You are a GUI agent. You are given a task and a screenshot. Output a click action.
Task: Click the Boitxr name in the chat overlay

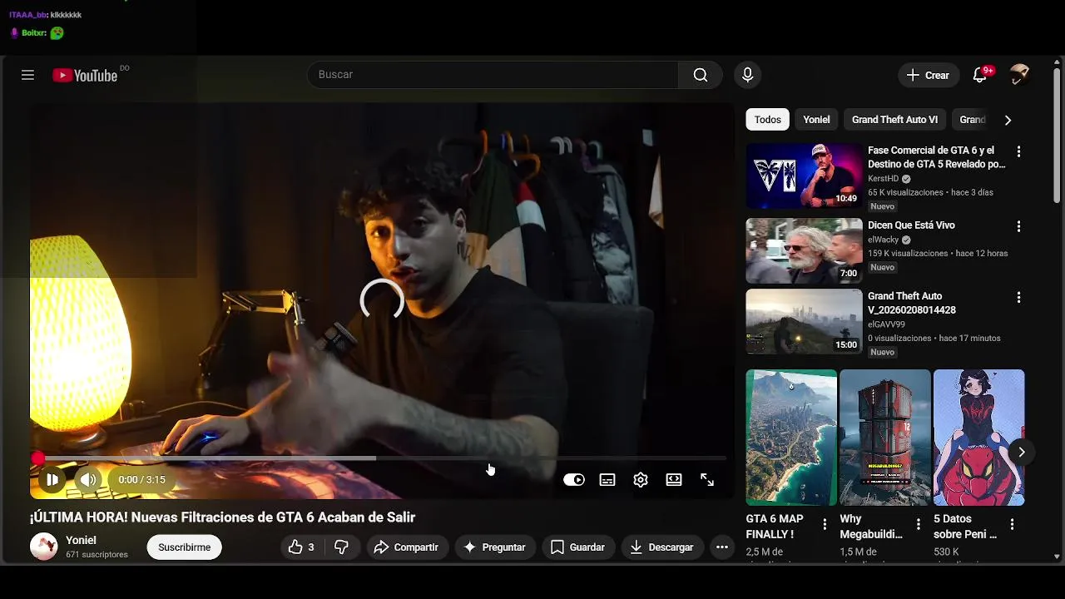[x=34, y=33]
